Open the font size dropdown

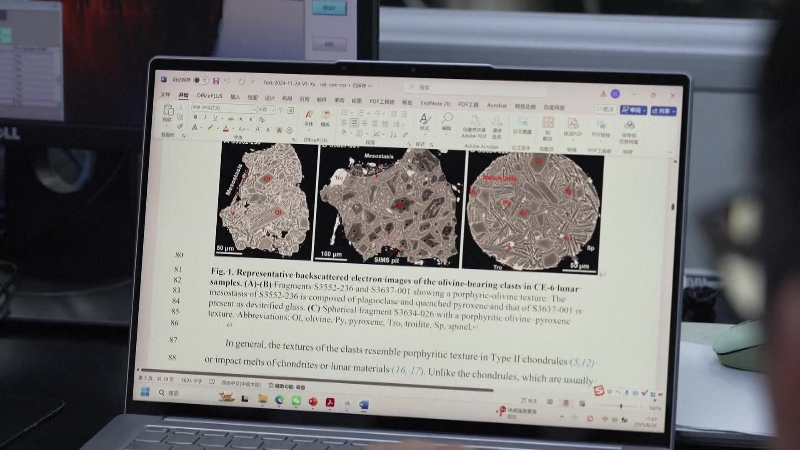tap(273, 110)
